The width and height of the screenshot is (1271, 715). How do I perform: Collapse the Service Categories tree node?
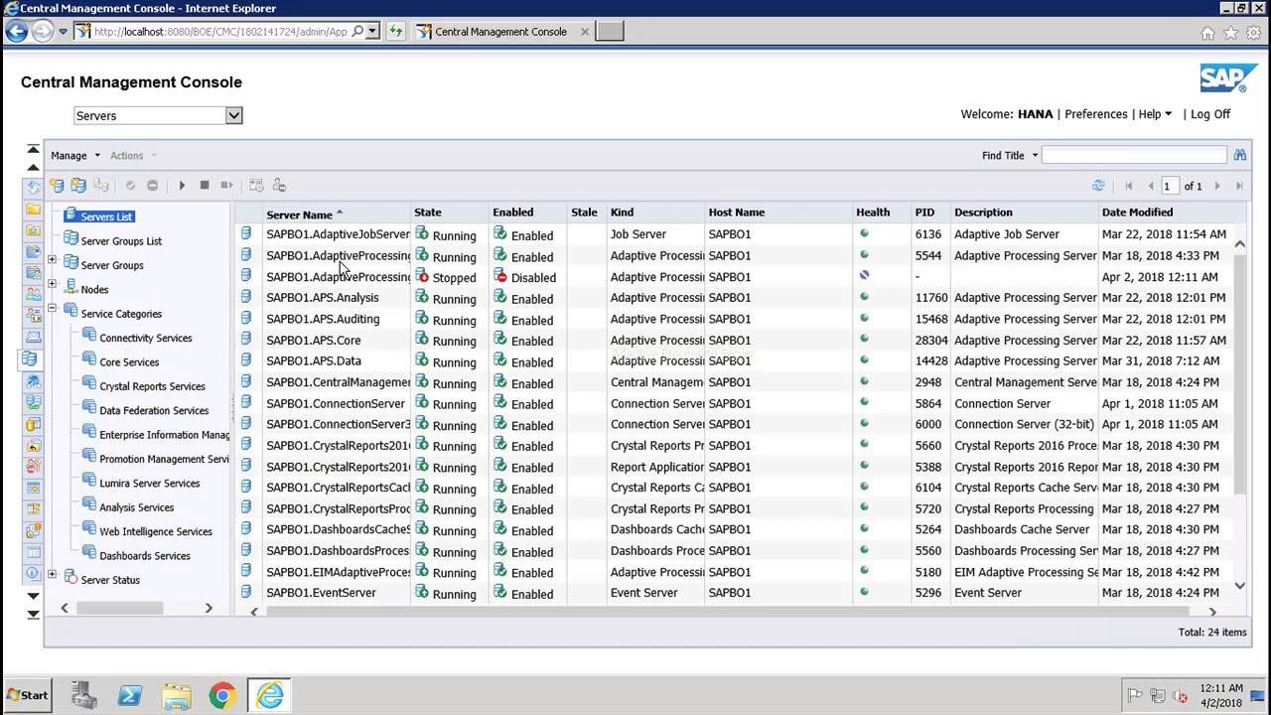[x=52, y=310]
